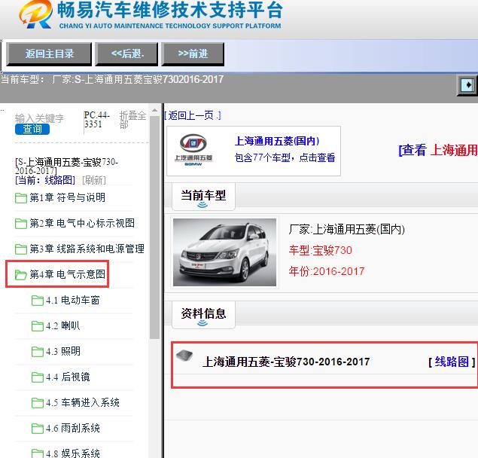Screen dimensions: 478x458
Task: Click the PC.44-3351 text
Action: (97, 120)
